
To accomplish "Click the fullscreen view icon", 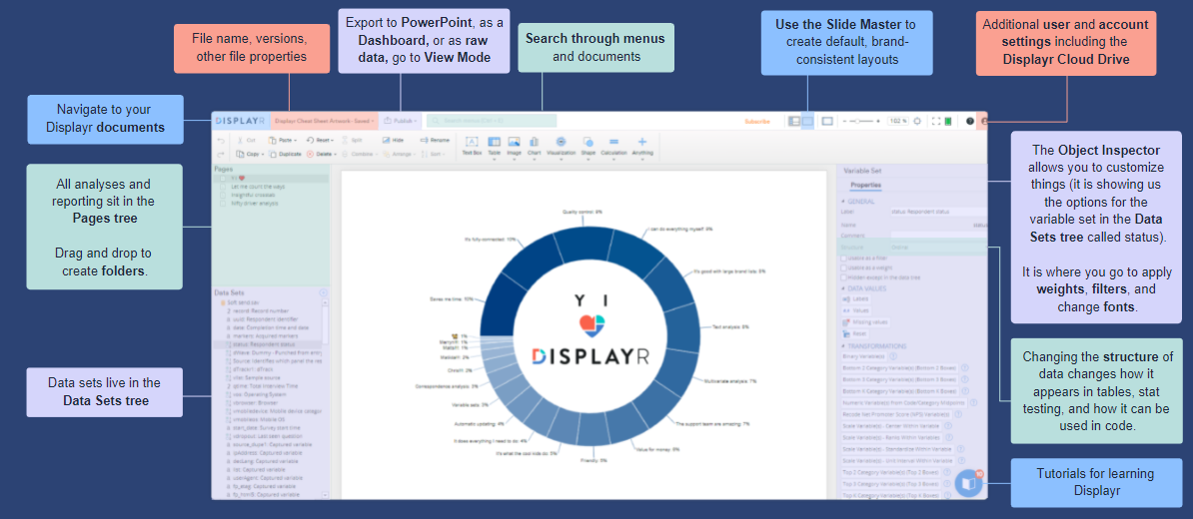I will [936, 121].
